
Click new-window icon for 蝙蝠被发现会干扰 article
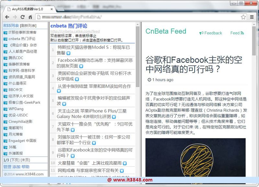64,104
